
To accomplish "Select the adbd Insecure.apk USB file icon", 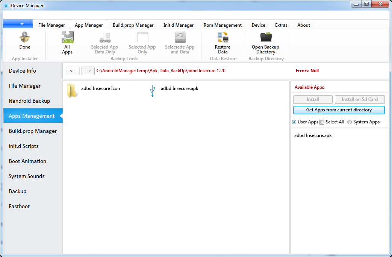I will 152,91.
